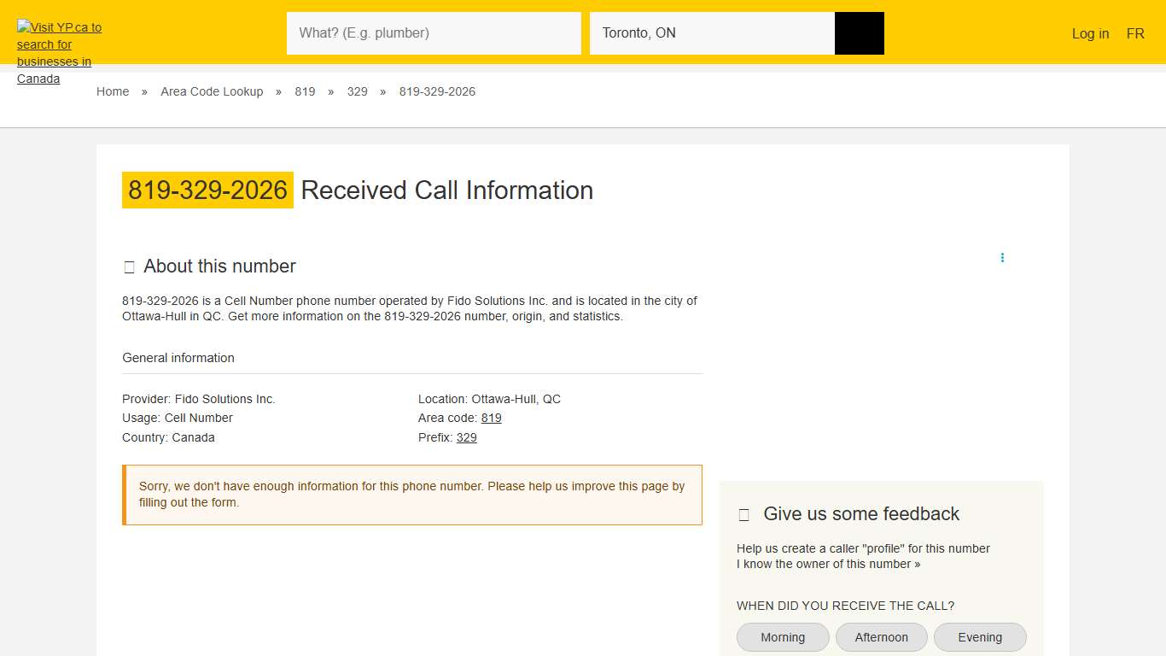1166x656 pixels.
Task: Click the missing-information warning message box
Action: 412,495
